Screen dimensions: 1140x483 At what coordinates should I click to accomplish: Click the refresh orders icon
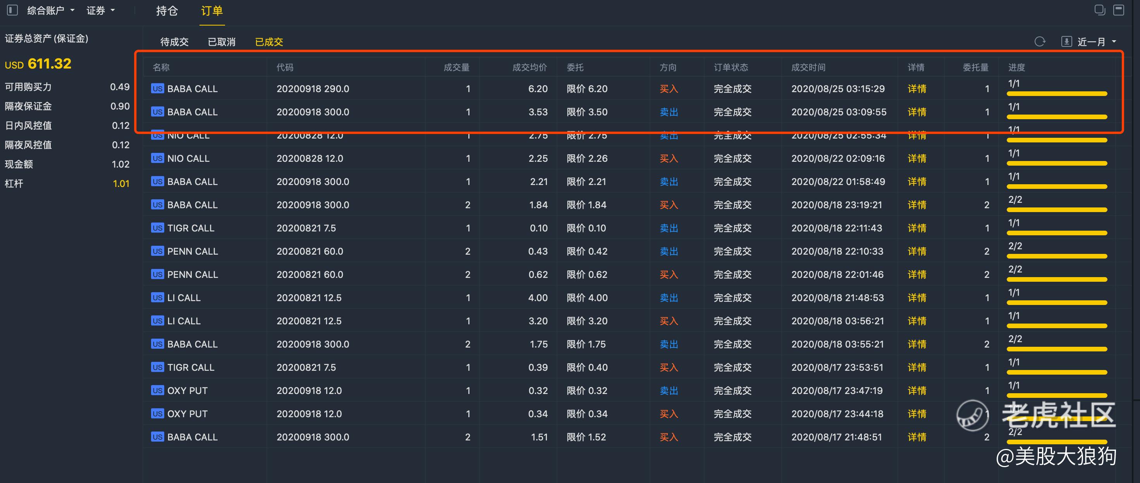(x=1040, y=41)
